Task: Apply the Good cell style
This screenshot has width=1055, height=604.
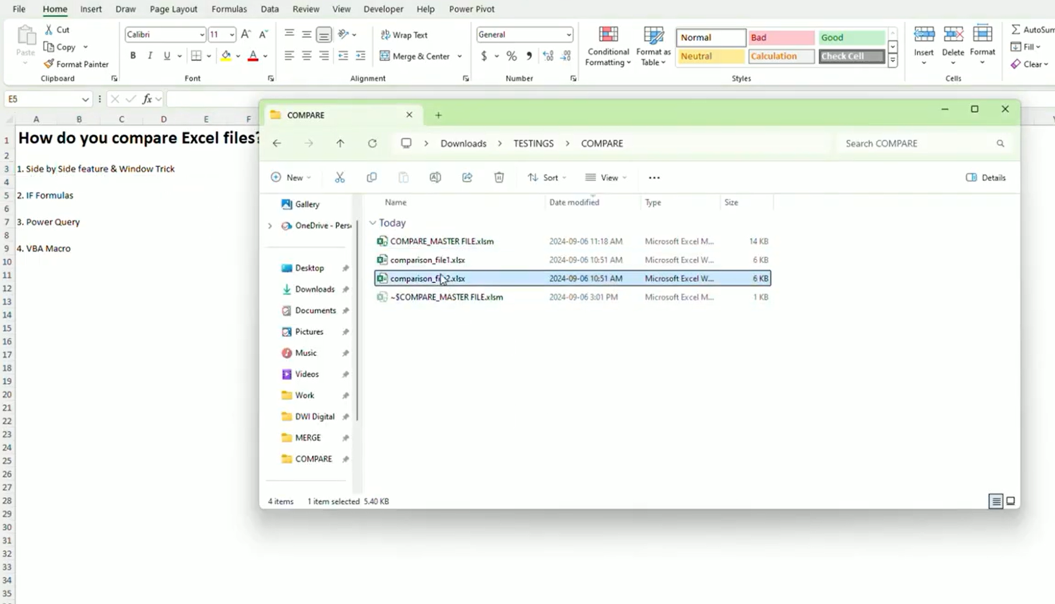Action: pos(852,38)
